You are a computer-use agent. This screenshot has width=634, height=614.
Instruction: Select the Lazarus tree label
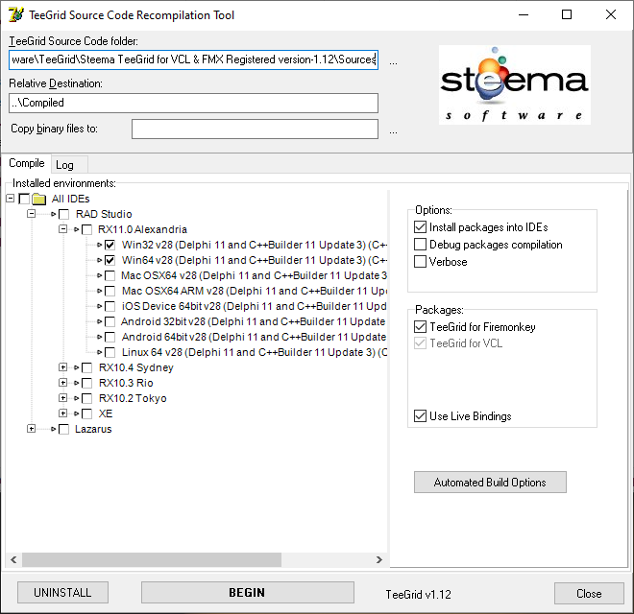tap(93, 429)
